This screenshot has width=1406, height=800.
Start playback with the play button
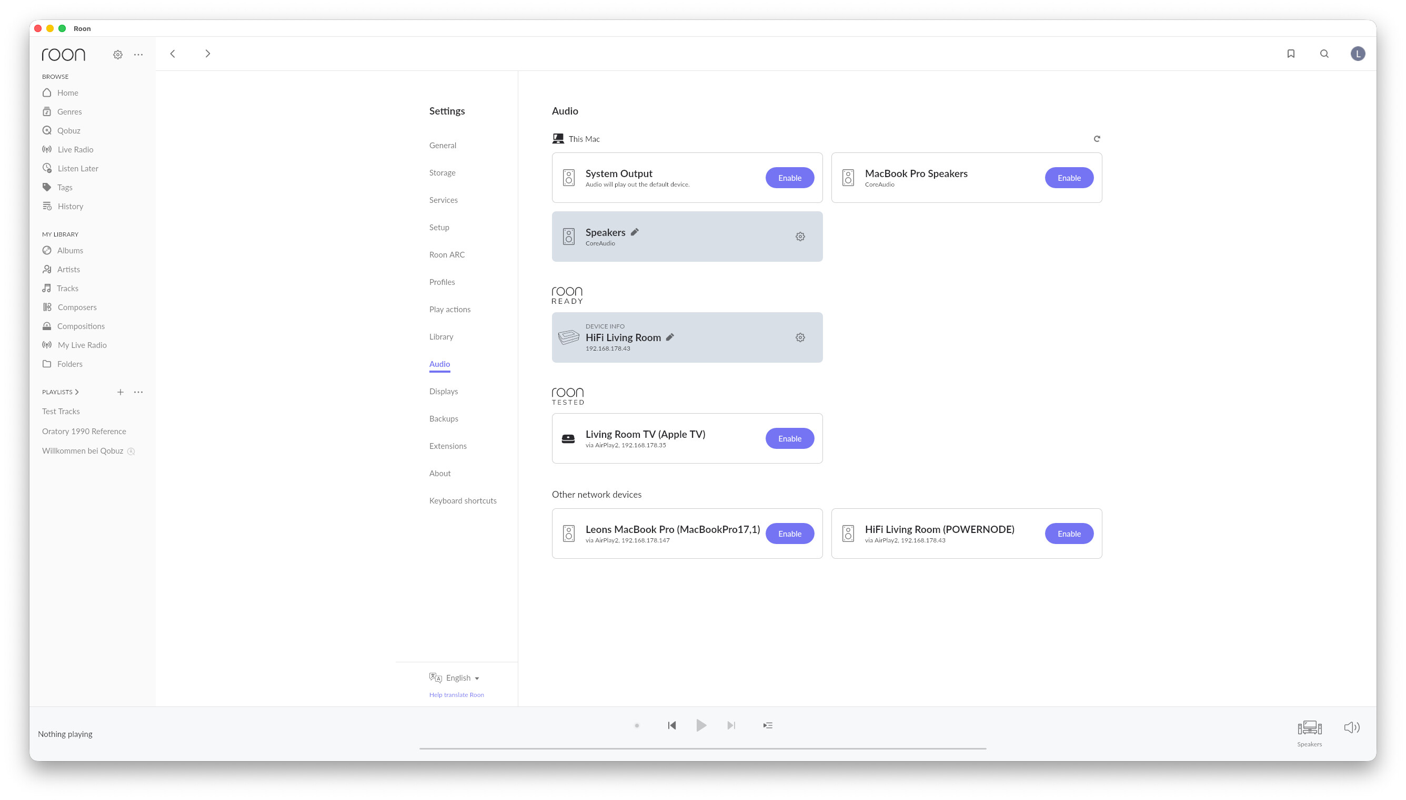coord(701,725)
